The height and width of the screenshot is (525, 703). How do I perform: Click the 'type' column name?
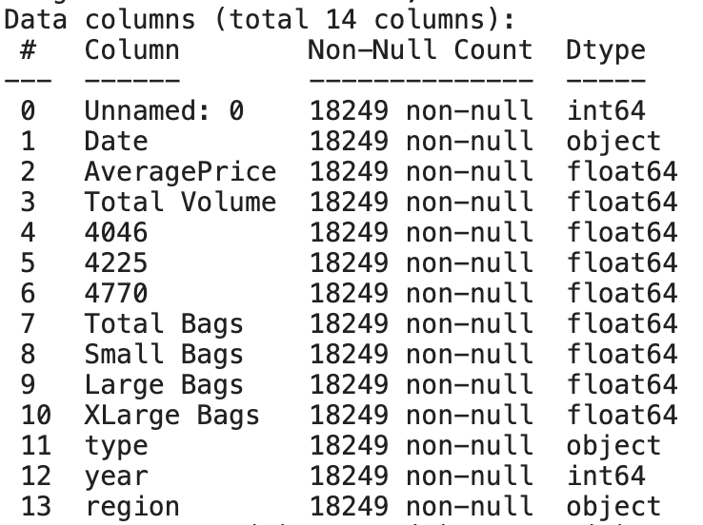click(x=115, y=446)
